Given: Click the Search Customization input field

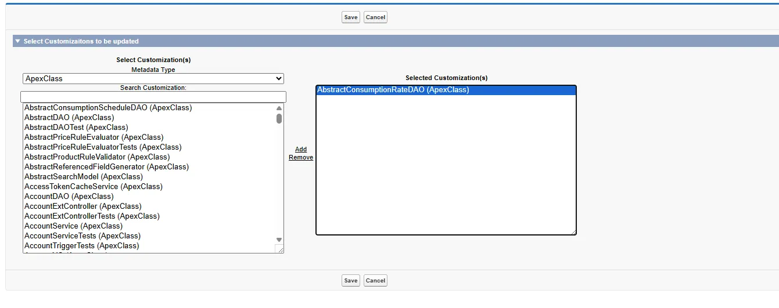Looking at the screenshot, I should point(153,96).
